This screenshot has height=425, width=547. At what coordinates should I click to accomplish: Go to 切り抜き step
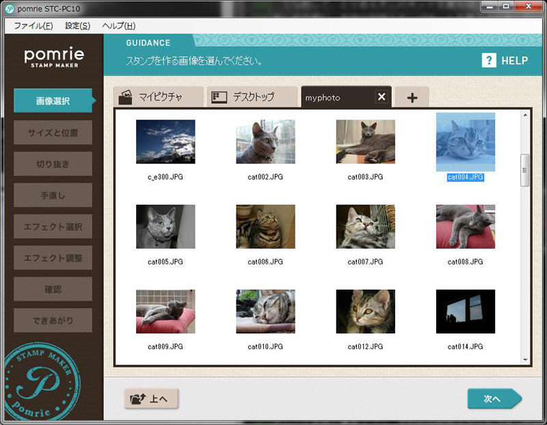tap(53, 164)
